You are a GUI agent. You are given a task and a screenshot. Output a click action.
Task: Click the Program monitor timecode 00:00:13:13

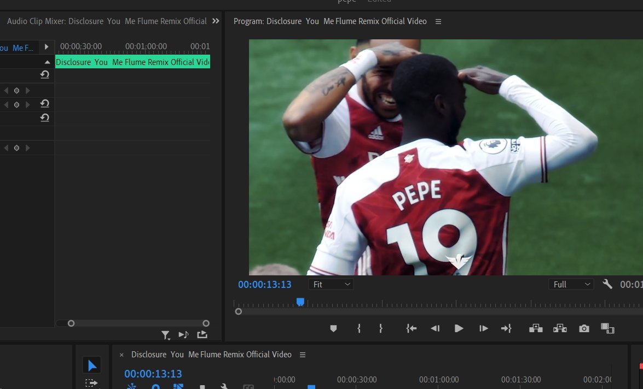click(265, 285)
